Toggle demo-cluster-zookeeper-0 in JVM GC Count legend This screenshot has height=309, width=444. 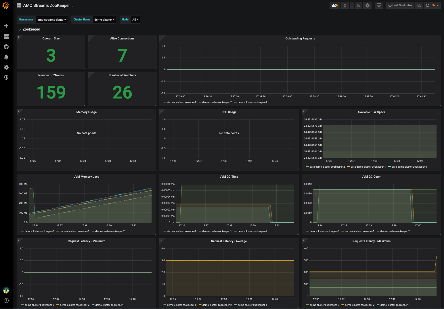(x=324, y=231)
